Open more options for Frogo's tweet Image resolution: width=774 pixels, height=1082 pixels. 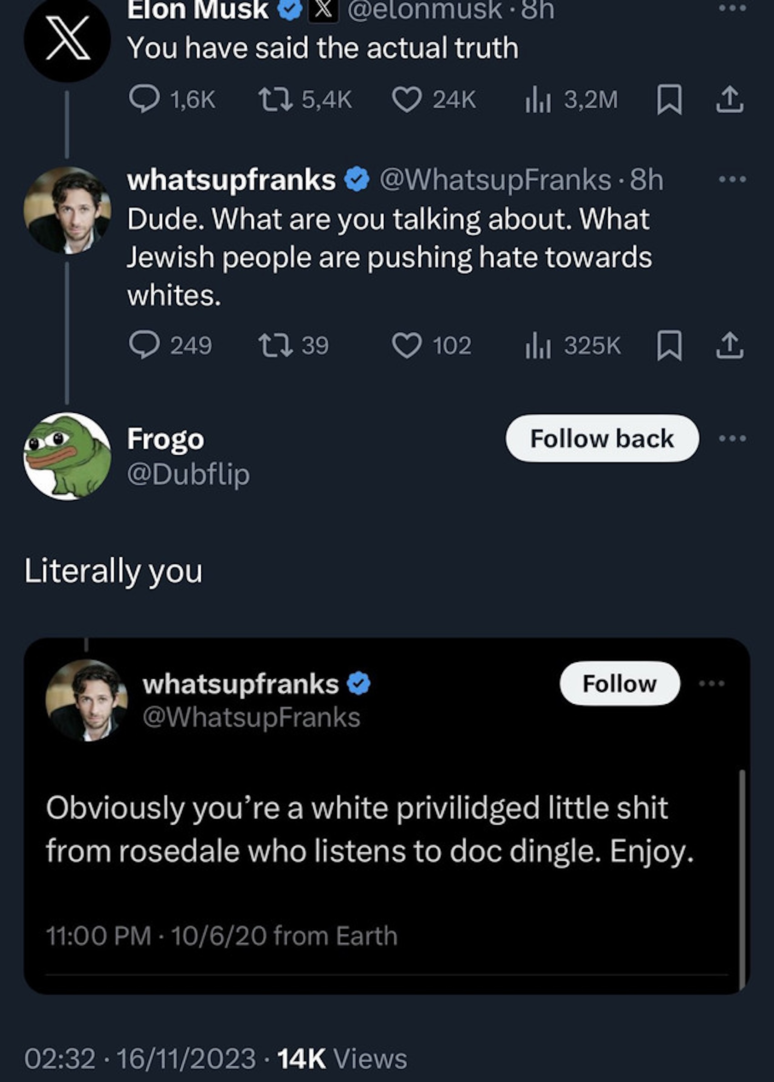coord(732,438)
